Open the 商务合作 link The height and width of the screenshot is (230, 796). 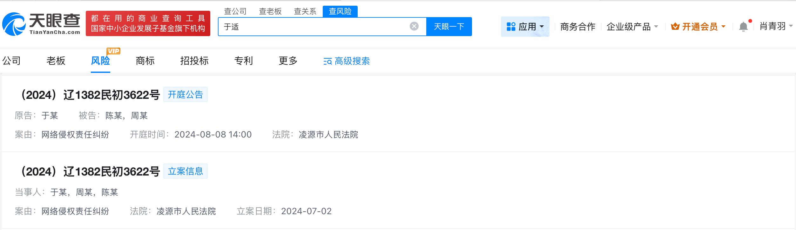[577, 27]
